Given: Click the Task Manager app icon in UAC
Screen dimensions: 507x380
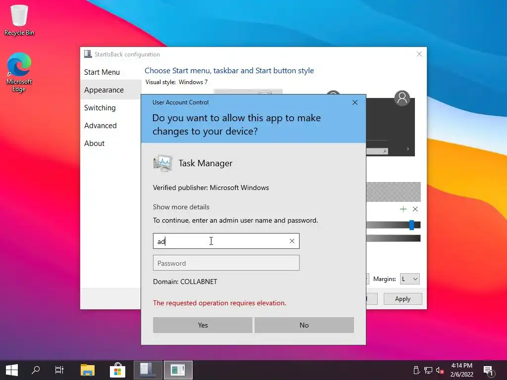Looking at the screenshot, I should pyautogui.click(x=162, y=163).
